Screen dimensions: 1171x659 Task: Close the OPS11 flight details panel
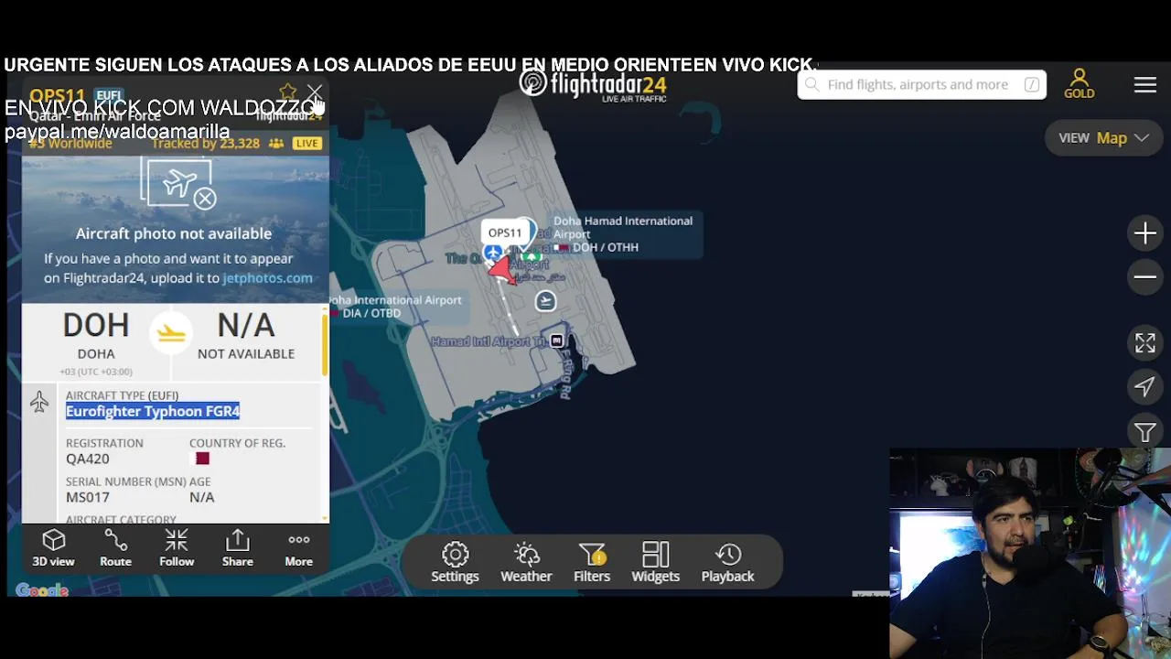click(x=315, y=92)
